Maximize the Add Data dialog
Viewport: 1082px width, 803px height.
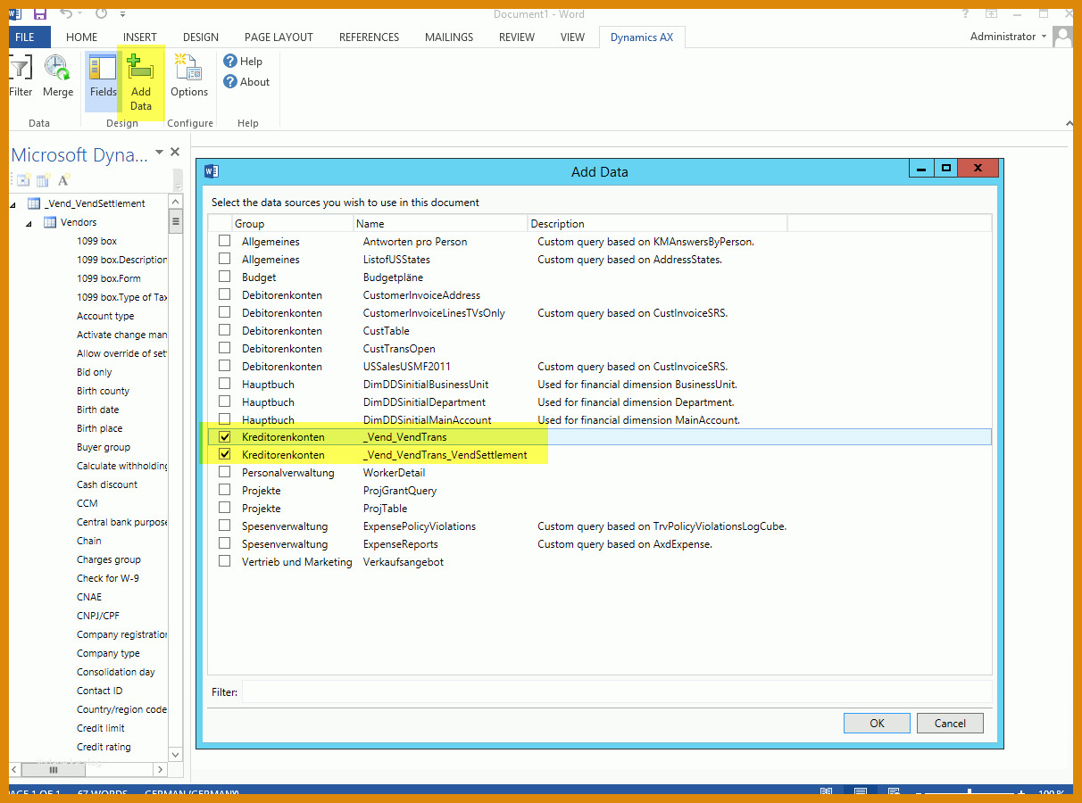(946, 168)
